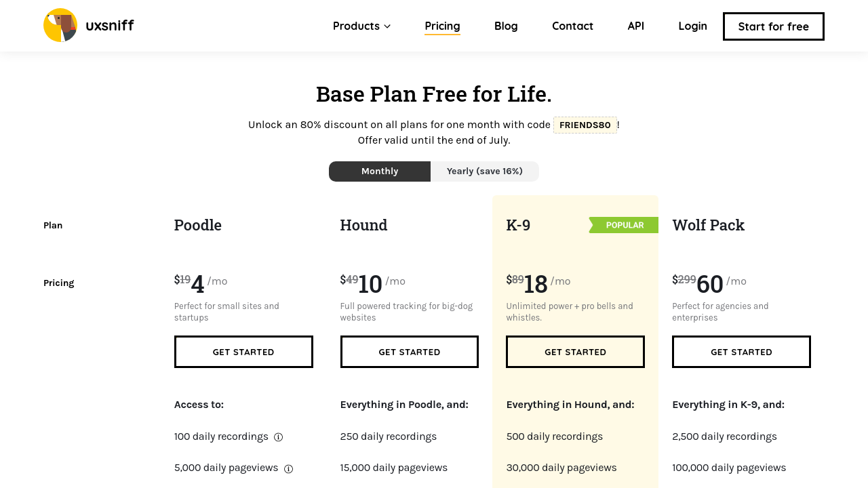Viewport: 868px width, 488px height.
Task: Expand the Products dropdown menu
Action: (356, 26)
